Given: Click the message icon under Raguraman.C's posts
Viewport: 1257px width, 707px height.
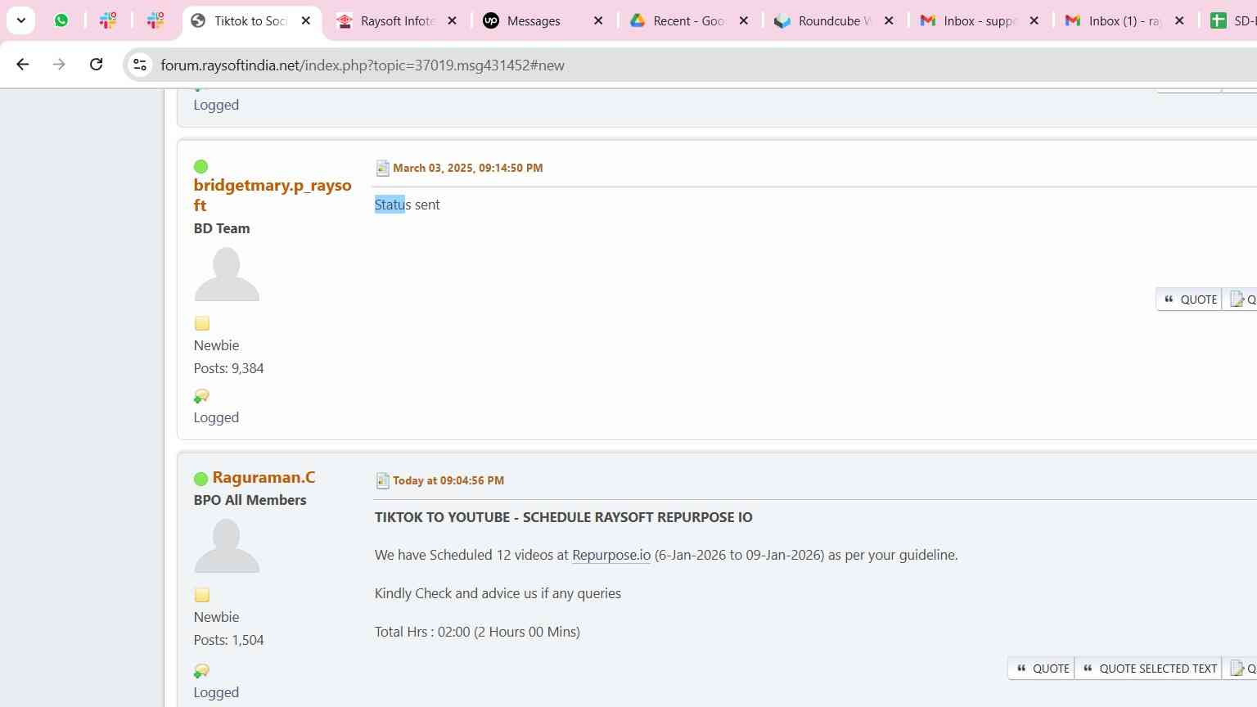Looking at the screenshot, I should click(x=201, y=671).
